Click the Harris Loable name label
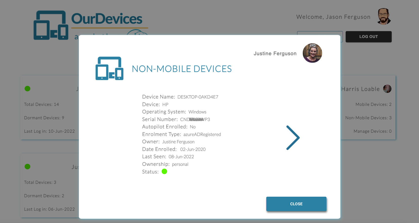Viewport: 419px width, 223px height. 360,89
